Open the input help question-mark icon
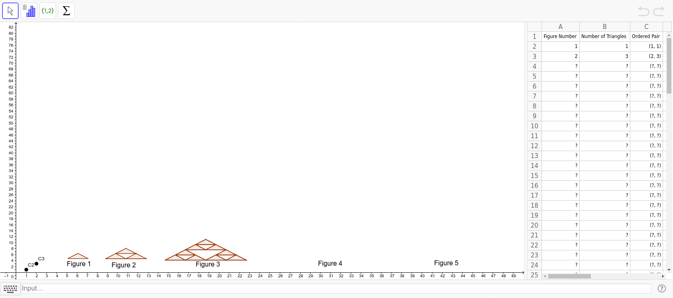 coord(662,288)
